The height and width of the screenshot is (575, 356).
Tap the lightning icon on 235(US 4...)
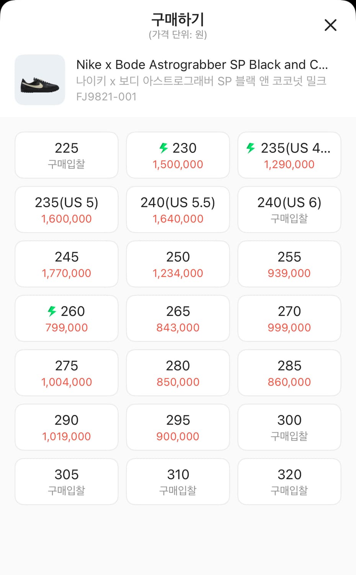coord(251,148)
